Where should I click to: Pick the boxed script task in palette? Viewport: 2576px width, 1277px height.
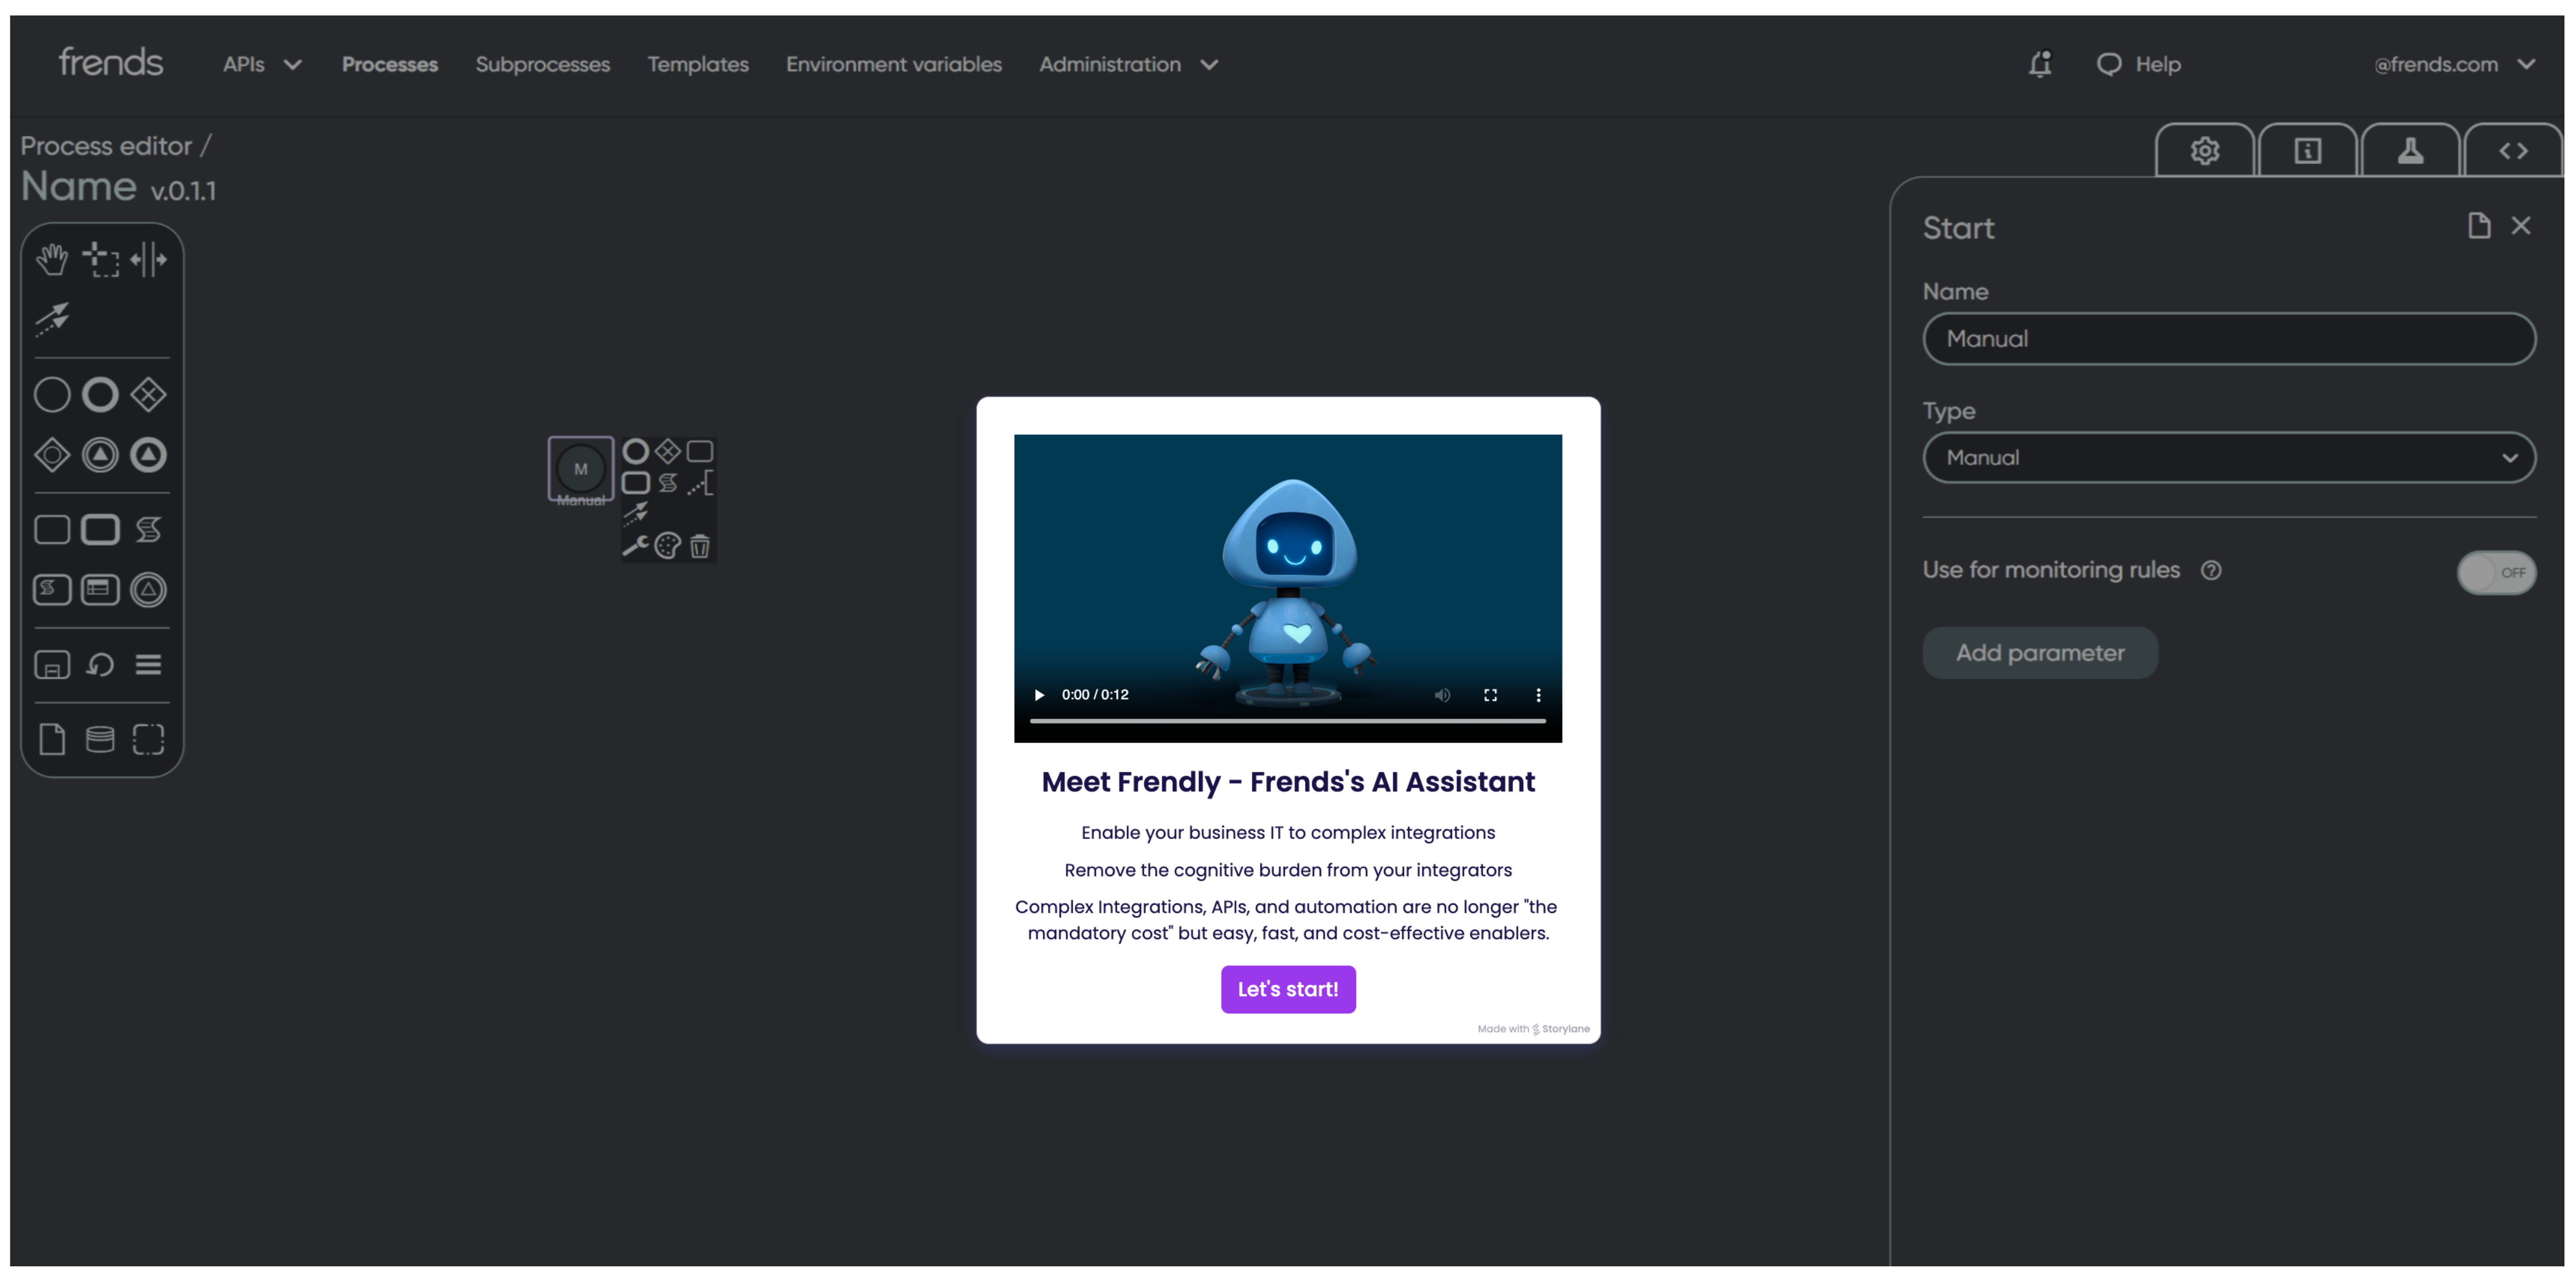pyautogui.click(x=52, y=590)
